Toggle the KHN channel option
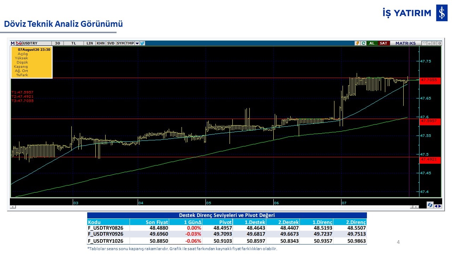Image resolution: width=452 pixels, height=254 pixels. 101,43
